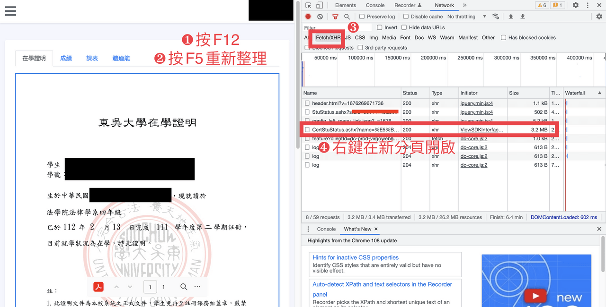Filter requests by CSS type
The width and height of the screenshot is (606, 307).
pyautogui.click(x=360, y=37)
